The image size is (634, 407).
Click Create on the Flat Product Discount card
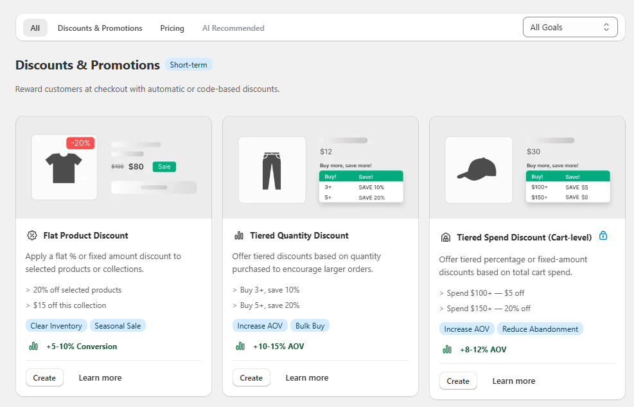tap(44, 377)
